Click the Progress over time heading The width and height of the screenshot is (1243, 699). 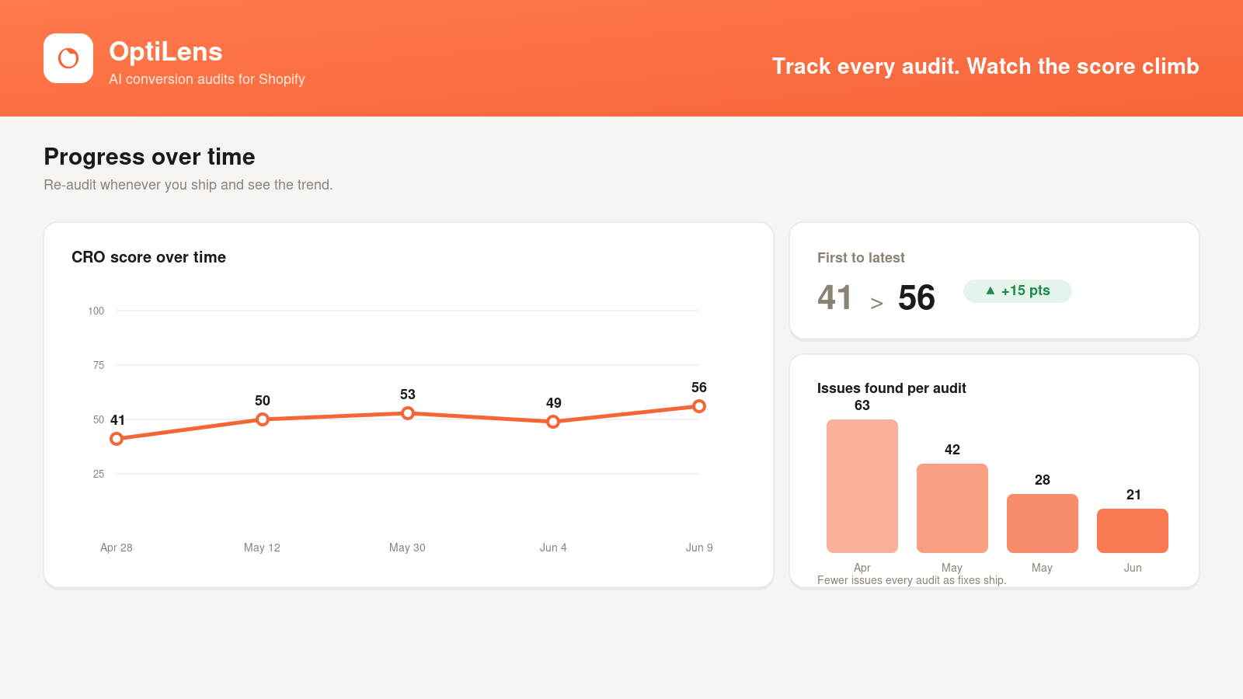click(x=149, y=157)
